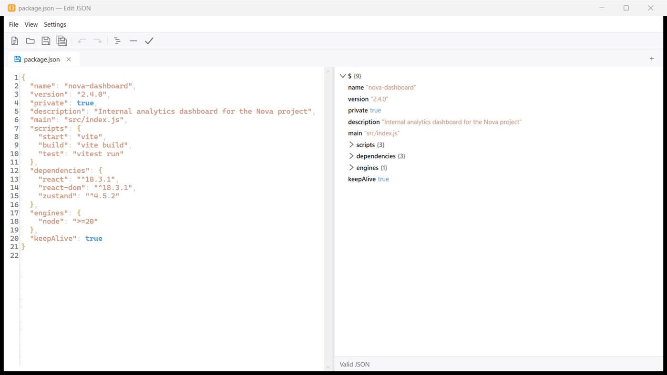Click the ">=20" value in the code editor

pos(85,222)
